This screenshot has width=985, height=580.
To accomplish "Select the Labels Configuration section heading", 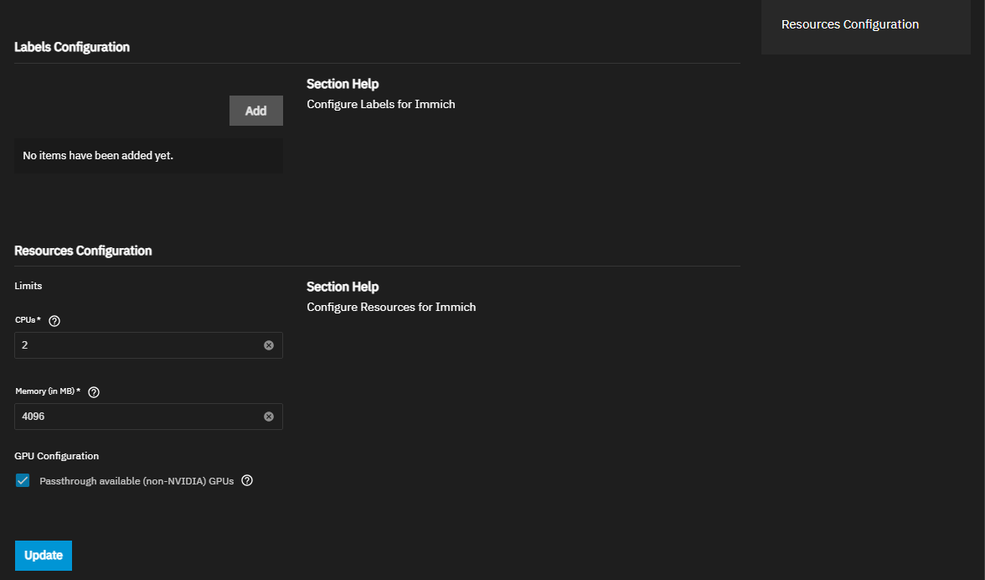I will coord(72,47).
